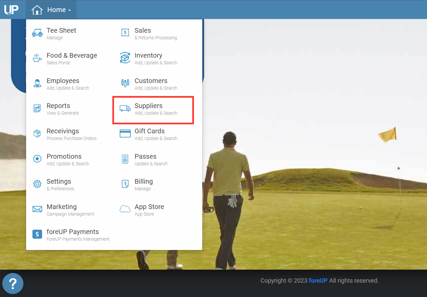Select the Tee Sheet golf cart icon

[37, 33]
